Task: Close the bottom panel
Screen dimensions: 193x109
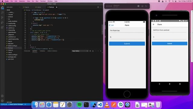Action: (x=101, y=51)
